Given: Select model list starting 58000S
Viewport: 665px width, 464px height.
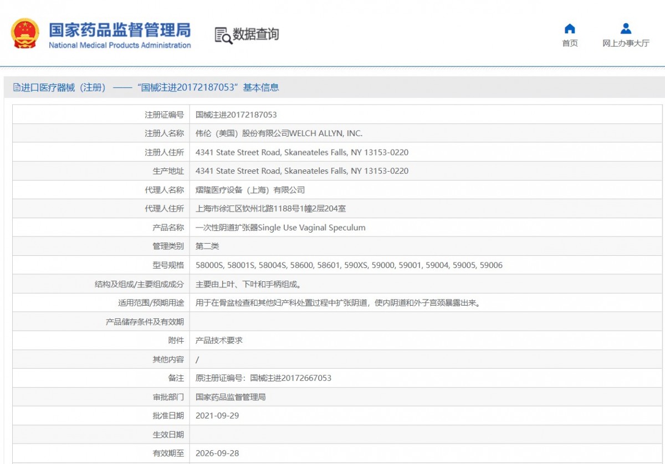Looking at the screenshot, I should point(349,265).
